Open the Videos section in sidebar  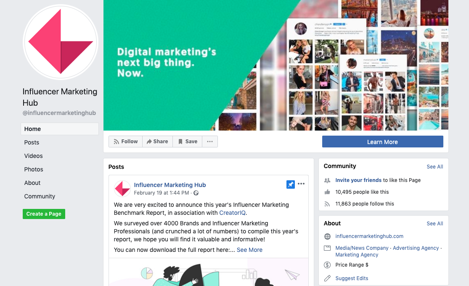pyautogui.click(x=34, y=156)
